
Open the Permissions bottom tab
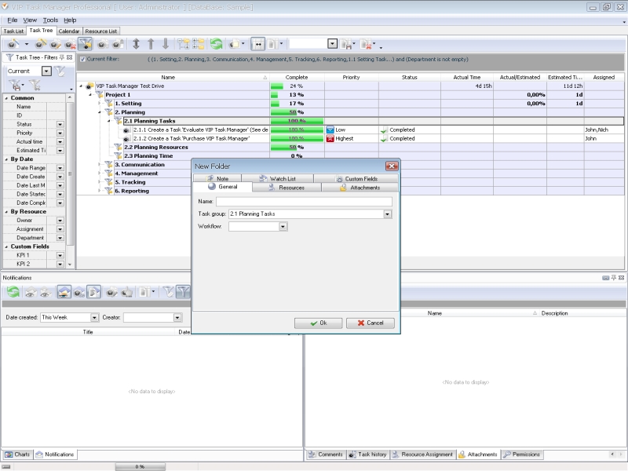tap(522, 455)
